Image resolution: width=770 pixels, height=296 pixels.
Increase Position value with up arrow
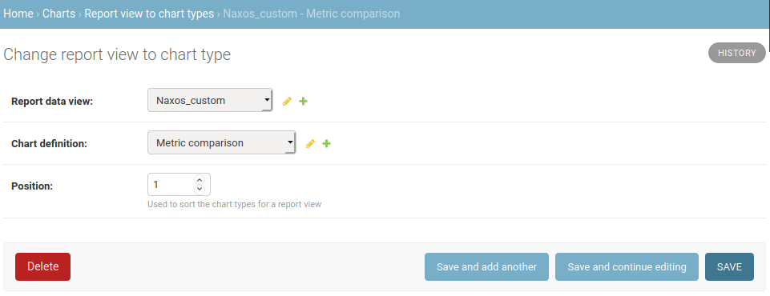click(200, 180)
